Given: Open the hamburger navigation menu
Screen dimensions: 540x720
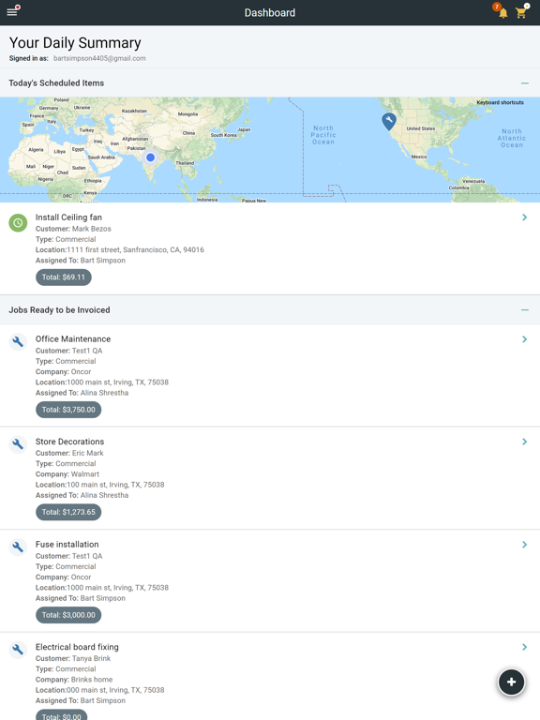Looking at the screenshot, I should point(12,12).
